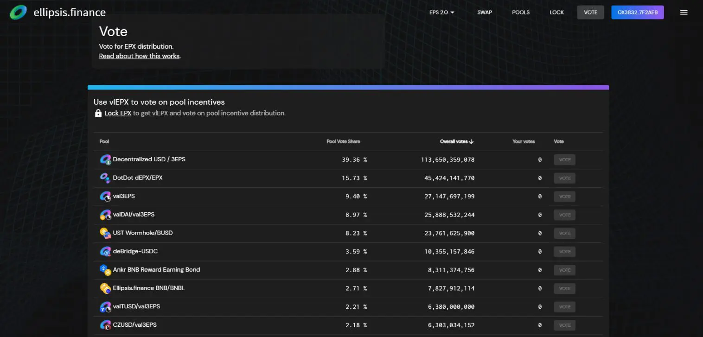Click the Your votes column header

coord(524,141)
